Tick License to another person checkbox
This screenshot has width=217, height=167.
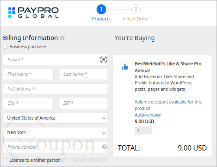(5, 160)
